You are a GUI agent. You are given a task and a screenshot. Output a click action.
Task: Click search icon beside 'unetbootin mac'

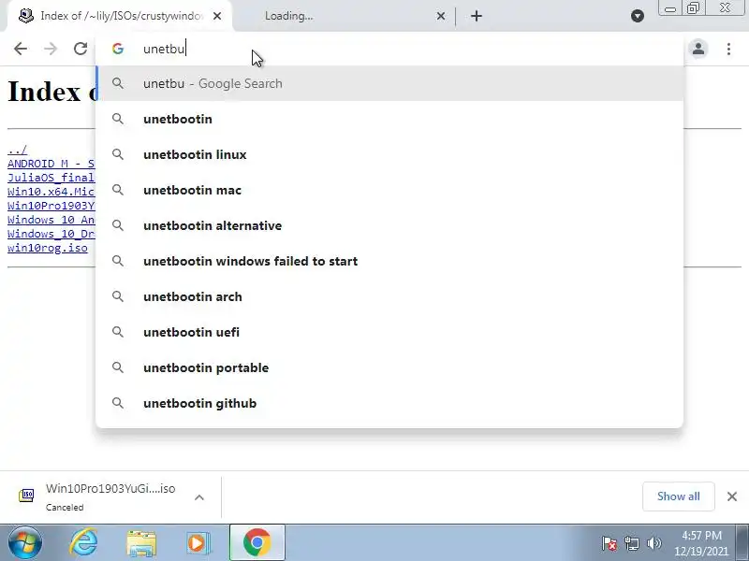pyautogui.click(x=118, y=190)
